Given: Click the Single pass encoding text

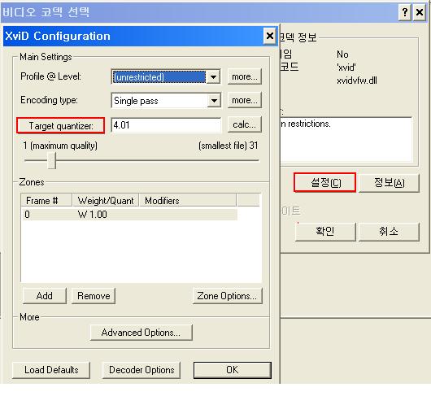Looking at the screenshot, I should (x=136, y=101).
